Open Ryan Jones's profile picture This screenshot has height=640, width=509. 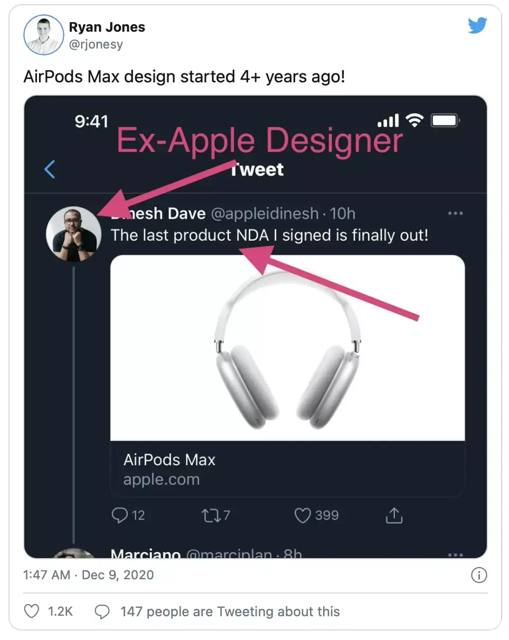44,35
